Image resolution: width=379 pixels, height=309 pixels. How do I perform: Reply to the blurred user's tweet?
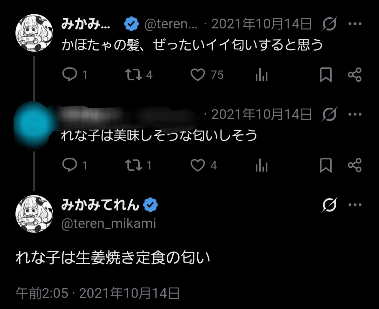point(69,165)
